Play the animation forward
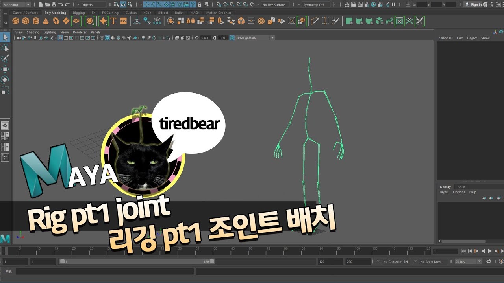The image size is (504, 283). pos(490,251)
